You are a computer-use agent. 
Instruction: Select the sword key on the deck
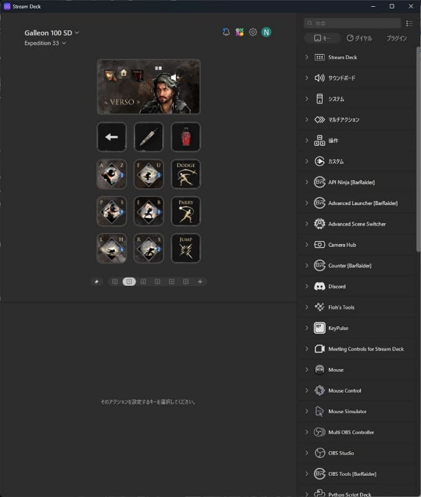point(149,137)
